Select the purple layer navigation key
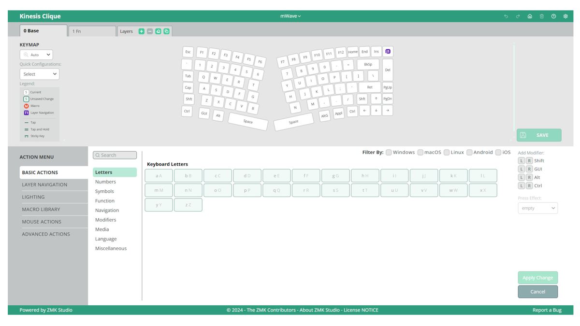The height and width of the screenshot is (326, 580). point(388,51)
